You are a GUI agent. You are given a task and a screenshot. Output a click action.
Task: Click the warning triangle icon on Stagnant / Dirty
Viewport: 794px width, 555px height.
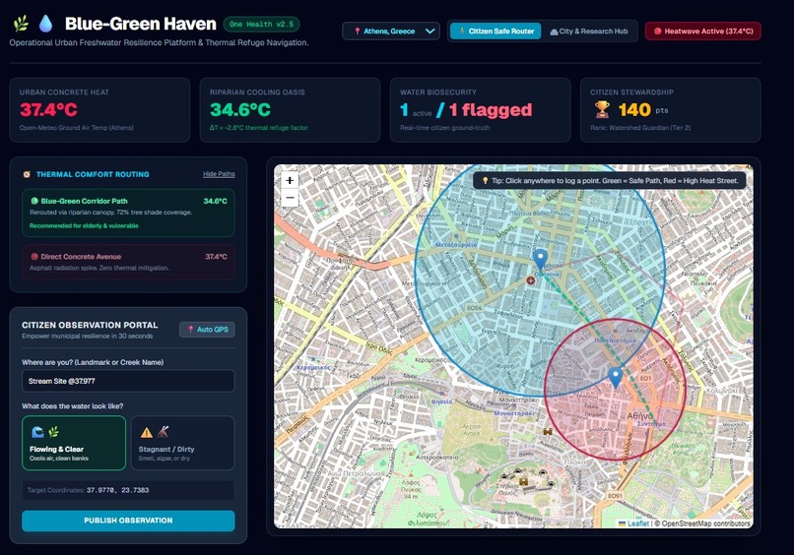[x=147, y=433]
